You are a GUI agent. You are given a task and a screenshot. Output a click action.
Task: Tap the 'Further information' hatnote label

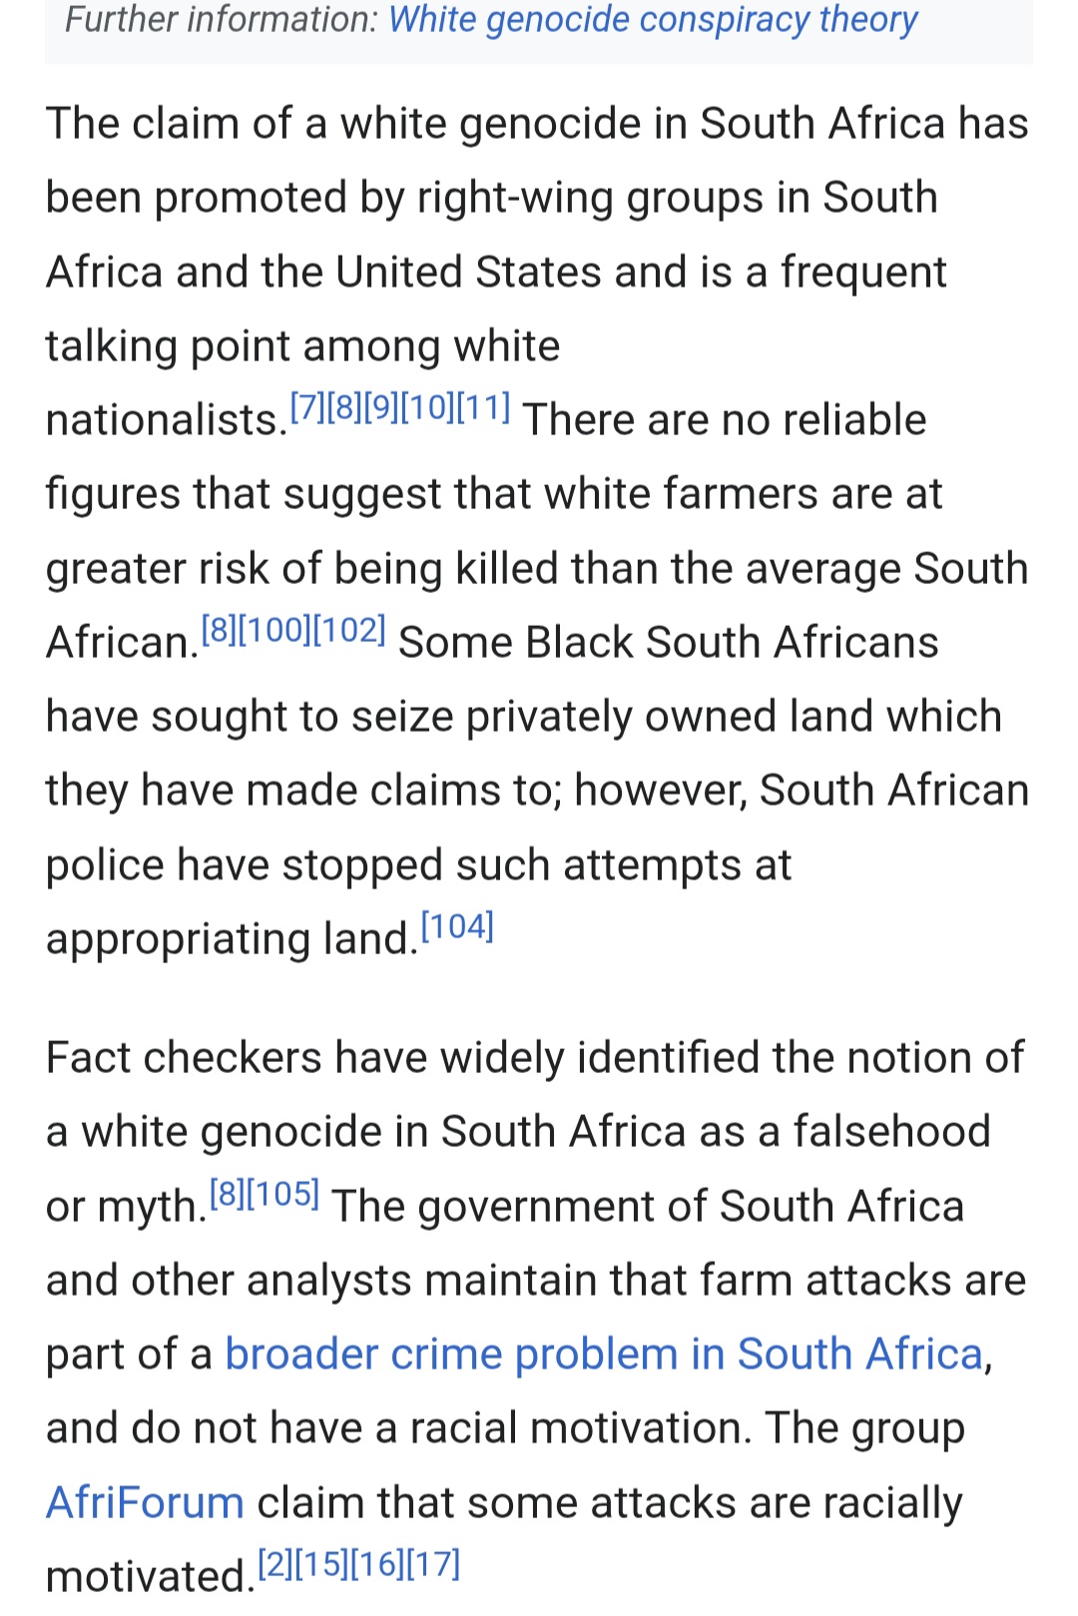(221, 19)
